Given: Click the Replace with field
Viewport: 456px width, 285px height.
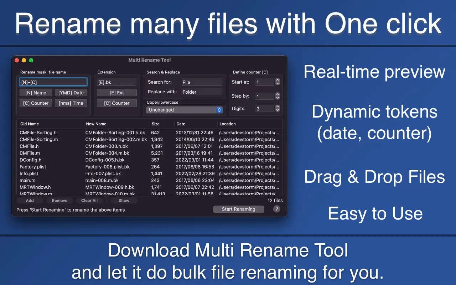Looking at the screenshot, I should [202, 92].
